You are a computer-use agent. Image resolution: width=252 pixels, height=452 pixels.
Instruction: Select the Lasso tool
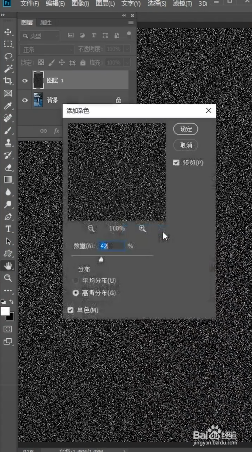tap(8, 56)
